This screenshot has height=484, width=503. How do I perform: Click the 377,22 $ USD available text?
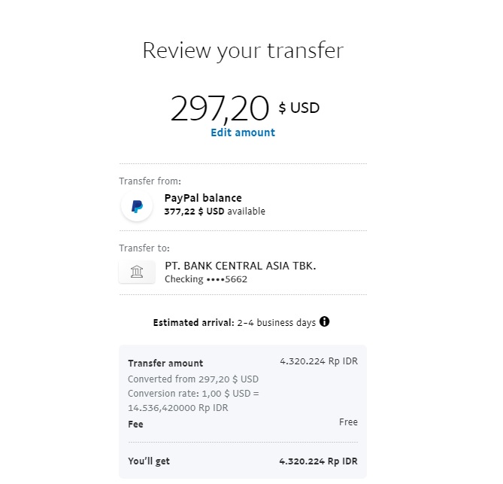(x=214, y=212)
